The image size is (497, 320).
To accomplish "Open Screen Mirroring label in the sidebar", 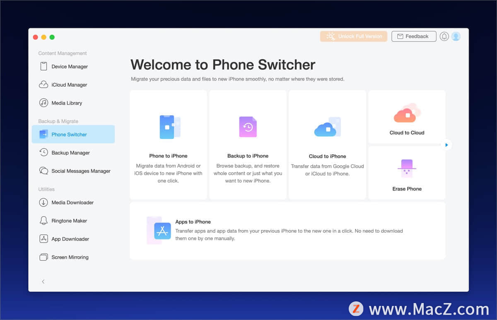I will click(x=70, y=257).
